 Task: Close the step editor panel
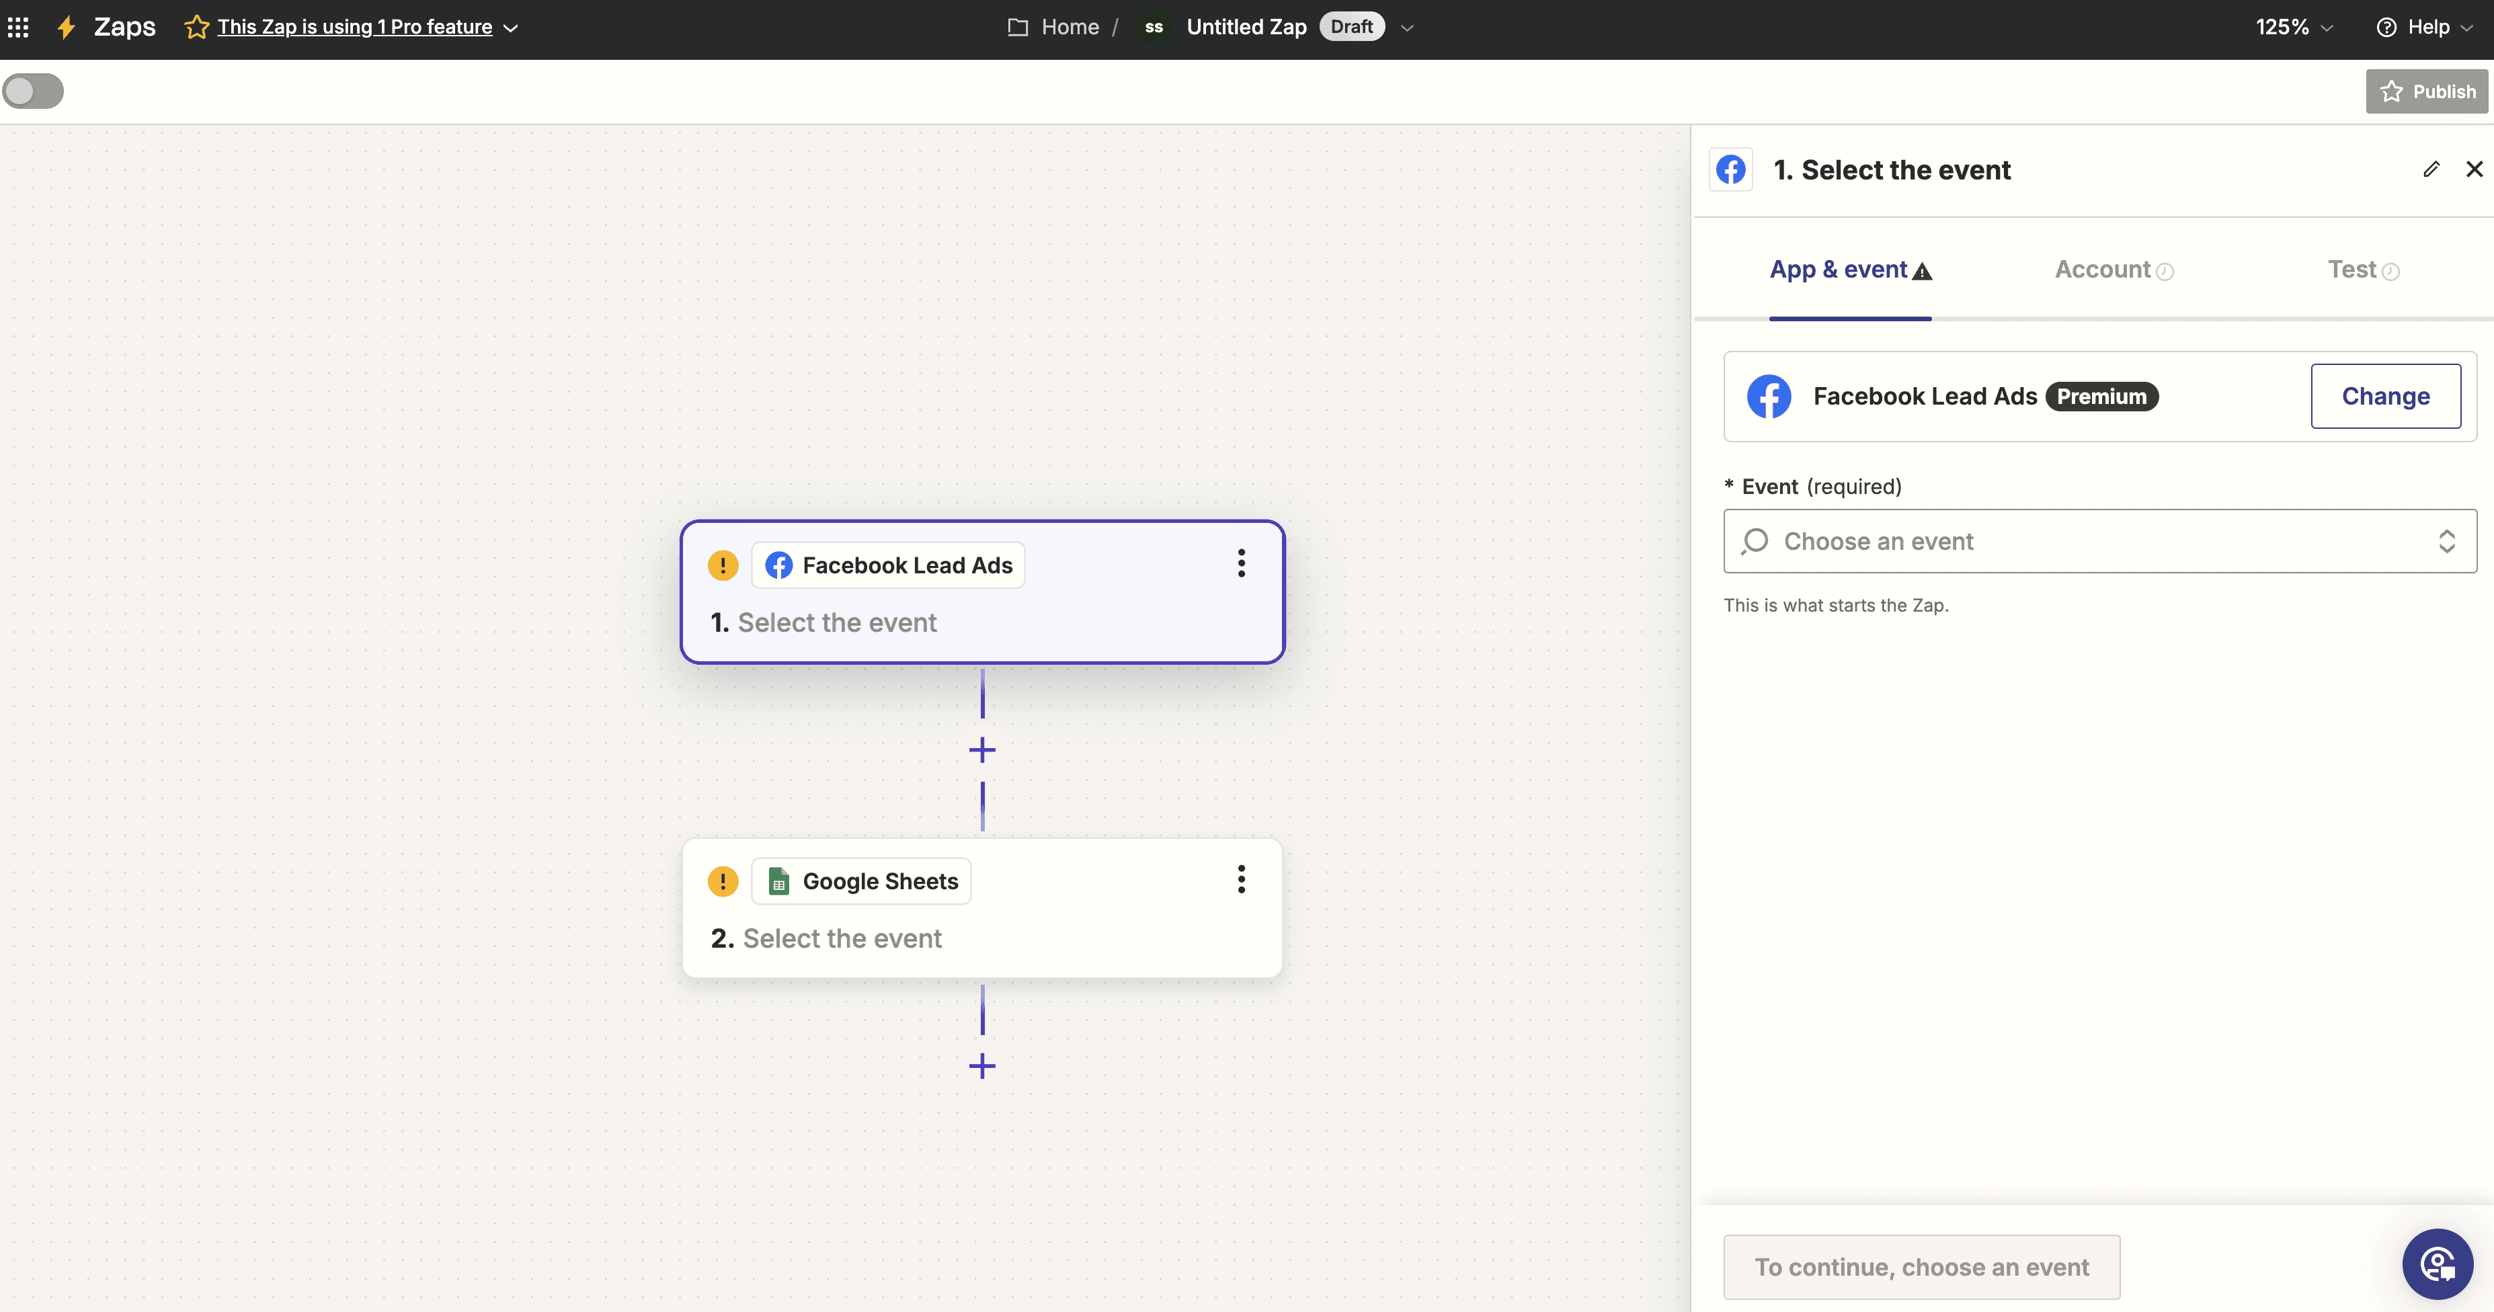point(2474,169)
